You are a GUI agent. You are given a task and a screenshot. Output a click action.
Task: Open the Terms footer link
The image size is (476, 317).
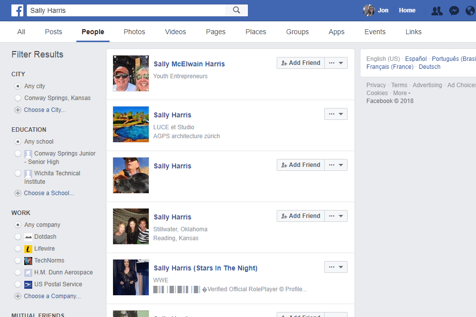tap(399, 85)
